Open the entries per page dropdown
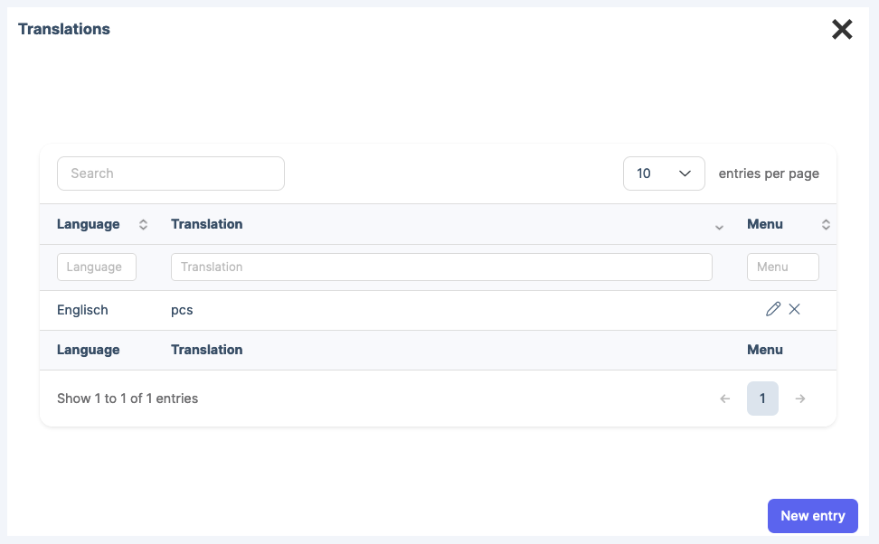This screenshot has height=544, width=879. click(664, 174)
